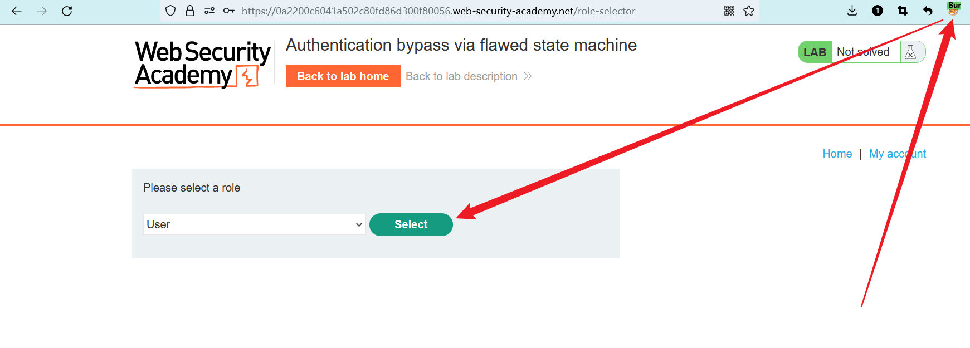This screenshot has width=970, height=348.
Task: Click the black circled number one icon
Action: click(878, 11)
